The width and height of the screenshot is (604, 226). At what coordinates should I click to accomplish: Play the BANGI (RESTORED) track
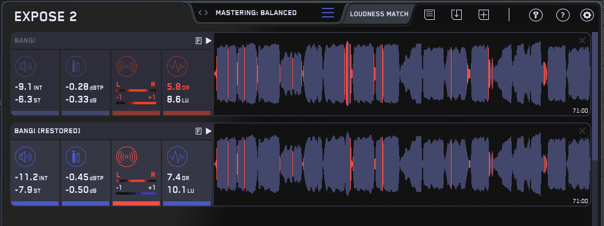209,131
